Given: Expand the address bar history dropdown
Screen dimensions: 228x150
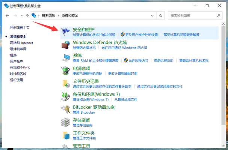Looking at the screenshot, I should [x=152, y=16].
